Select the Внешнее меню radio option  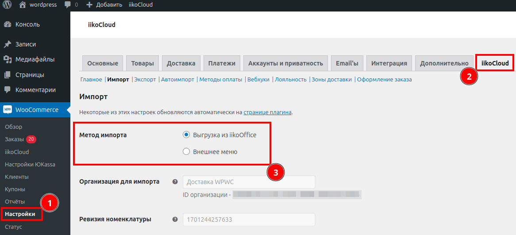[186, 152]
